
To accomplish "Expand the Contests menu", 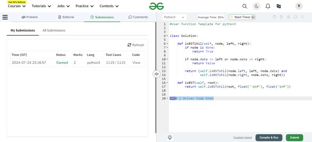I will [109, 6].
